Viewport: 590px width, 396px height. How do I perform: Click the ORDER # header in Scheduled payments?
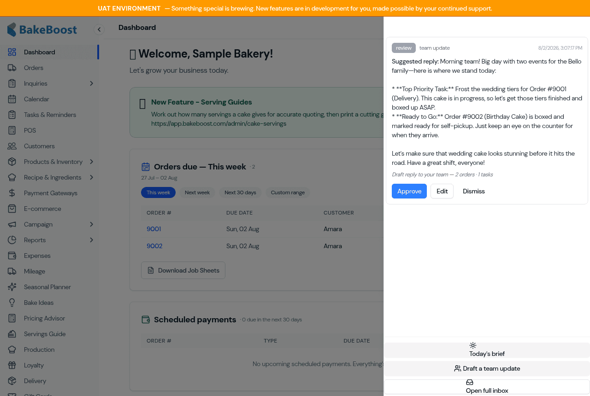pos(159,341)
